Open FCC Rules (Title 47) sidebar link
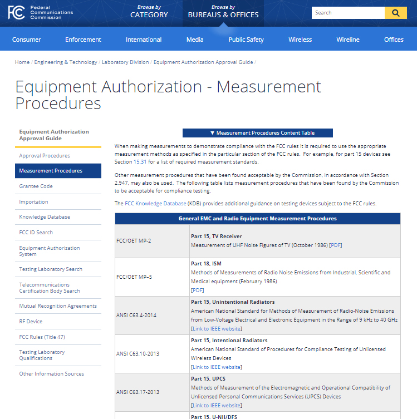The width and height of the screenshot is (417, 419). [x=42, y=337]
